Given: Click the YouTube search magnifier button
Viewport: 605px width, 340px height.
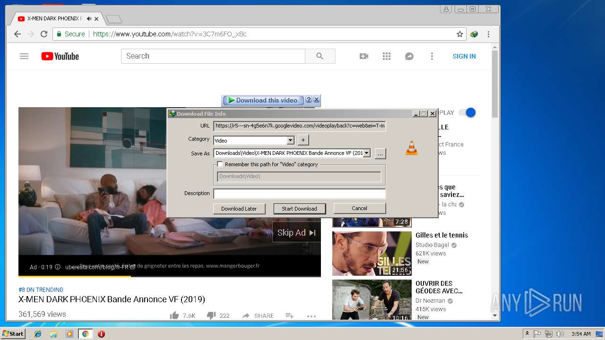Looking at the screenshot, I should coord(320,56).
